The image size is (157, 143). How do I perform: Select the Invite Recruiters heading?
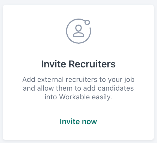tap(78, 64)
